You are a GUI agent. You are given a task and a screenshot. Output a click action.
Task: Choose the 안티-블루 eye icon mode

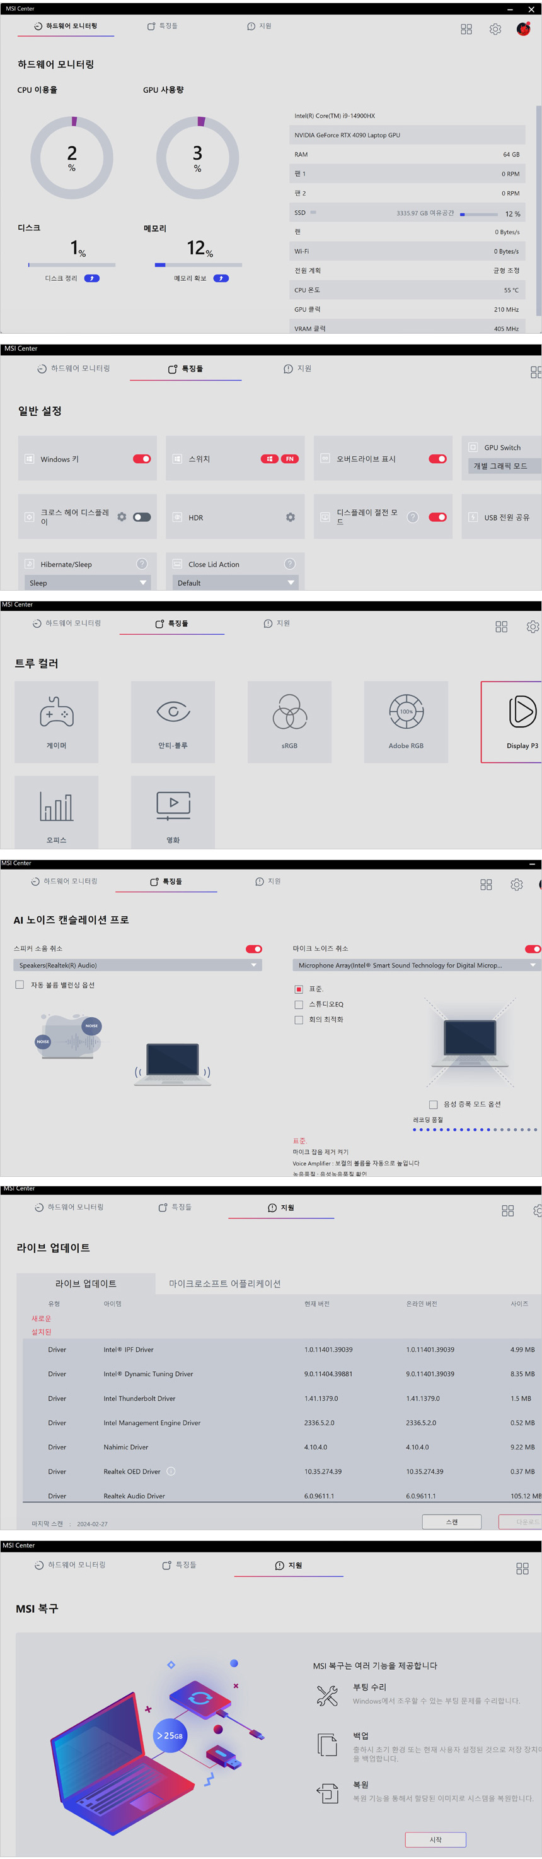173,712
